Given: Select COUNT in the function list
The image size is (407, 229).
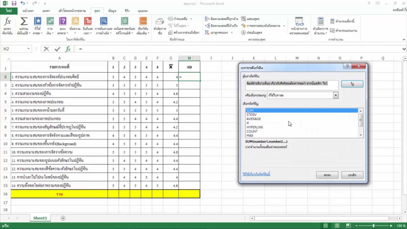Looking at the screenshot, I should (302, 131).
